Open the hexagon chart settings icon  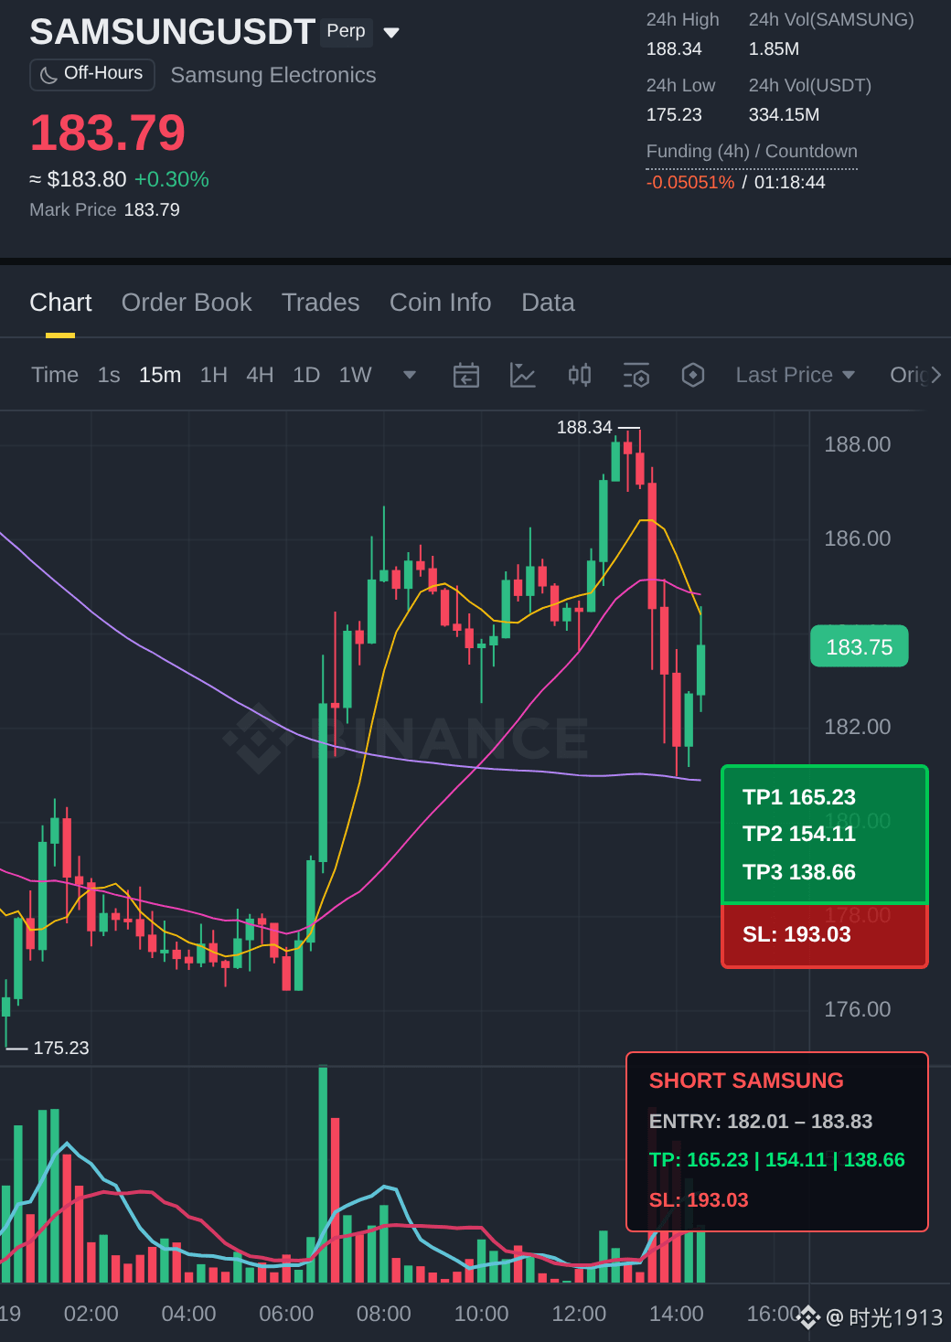click(x=693, y=375)
